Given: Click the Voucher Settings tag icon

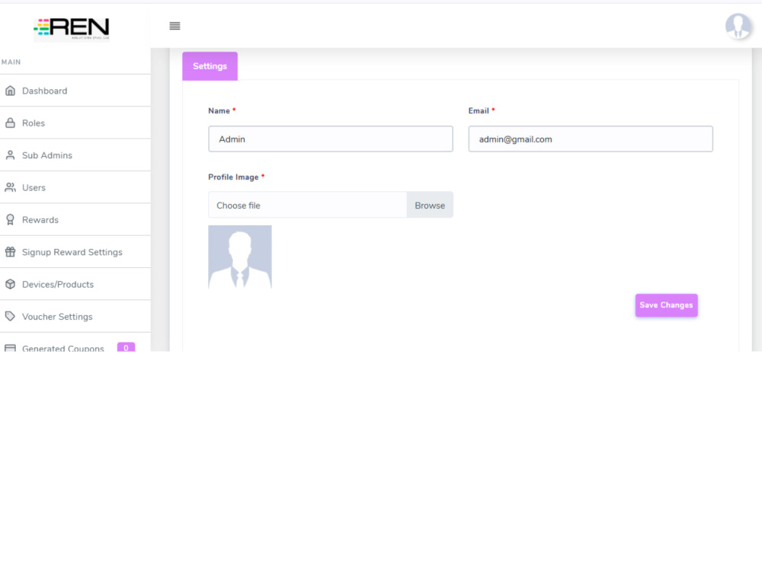Looking at the screenshot, I should [10, 317].
